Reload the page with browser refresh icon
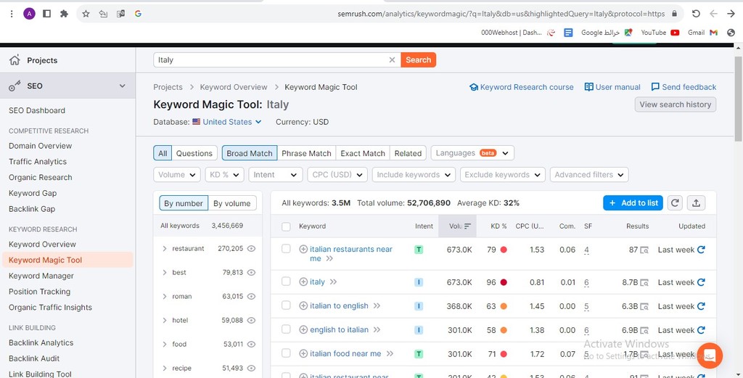The width and height of the screenshot is (743, 378). (x=696, y=14)
